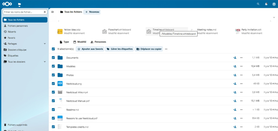Open the Nextcloud logo home link
The image size is (278, 131).
click(7, 4)
